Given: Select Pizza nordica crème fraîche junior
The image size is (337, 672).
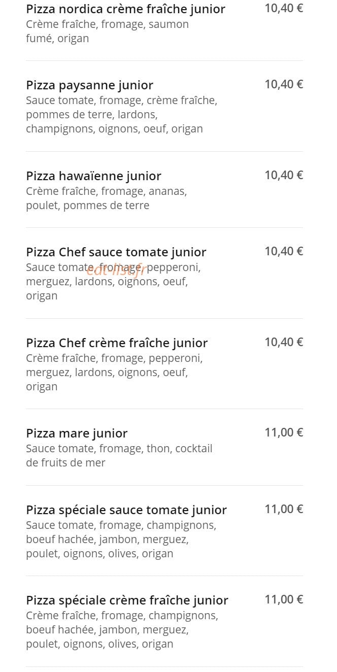Looking at the screenshot, I should [x=125, y=9].
